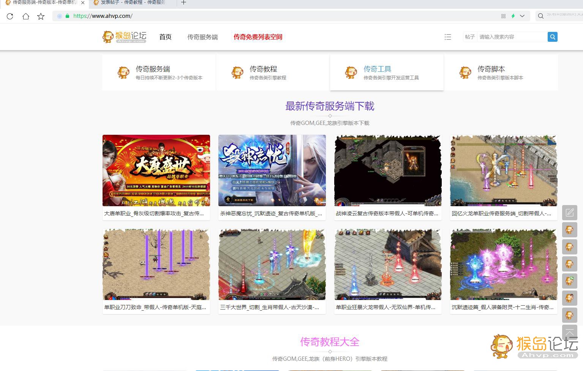
Task: Open the 传奇免费列表空间 red link
Action: coord(258,37)
